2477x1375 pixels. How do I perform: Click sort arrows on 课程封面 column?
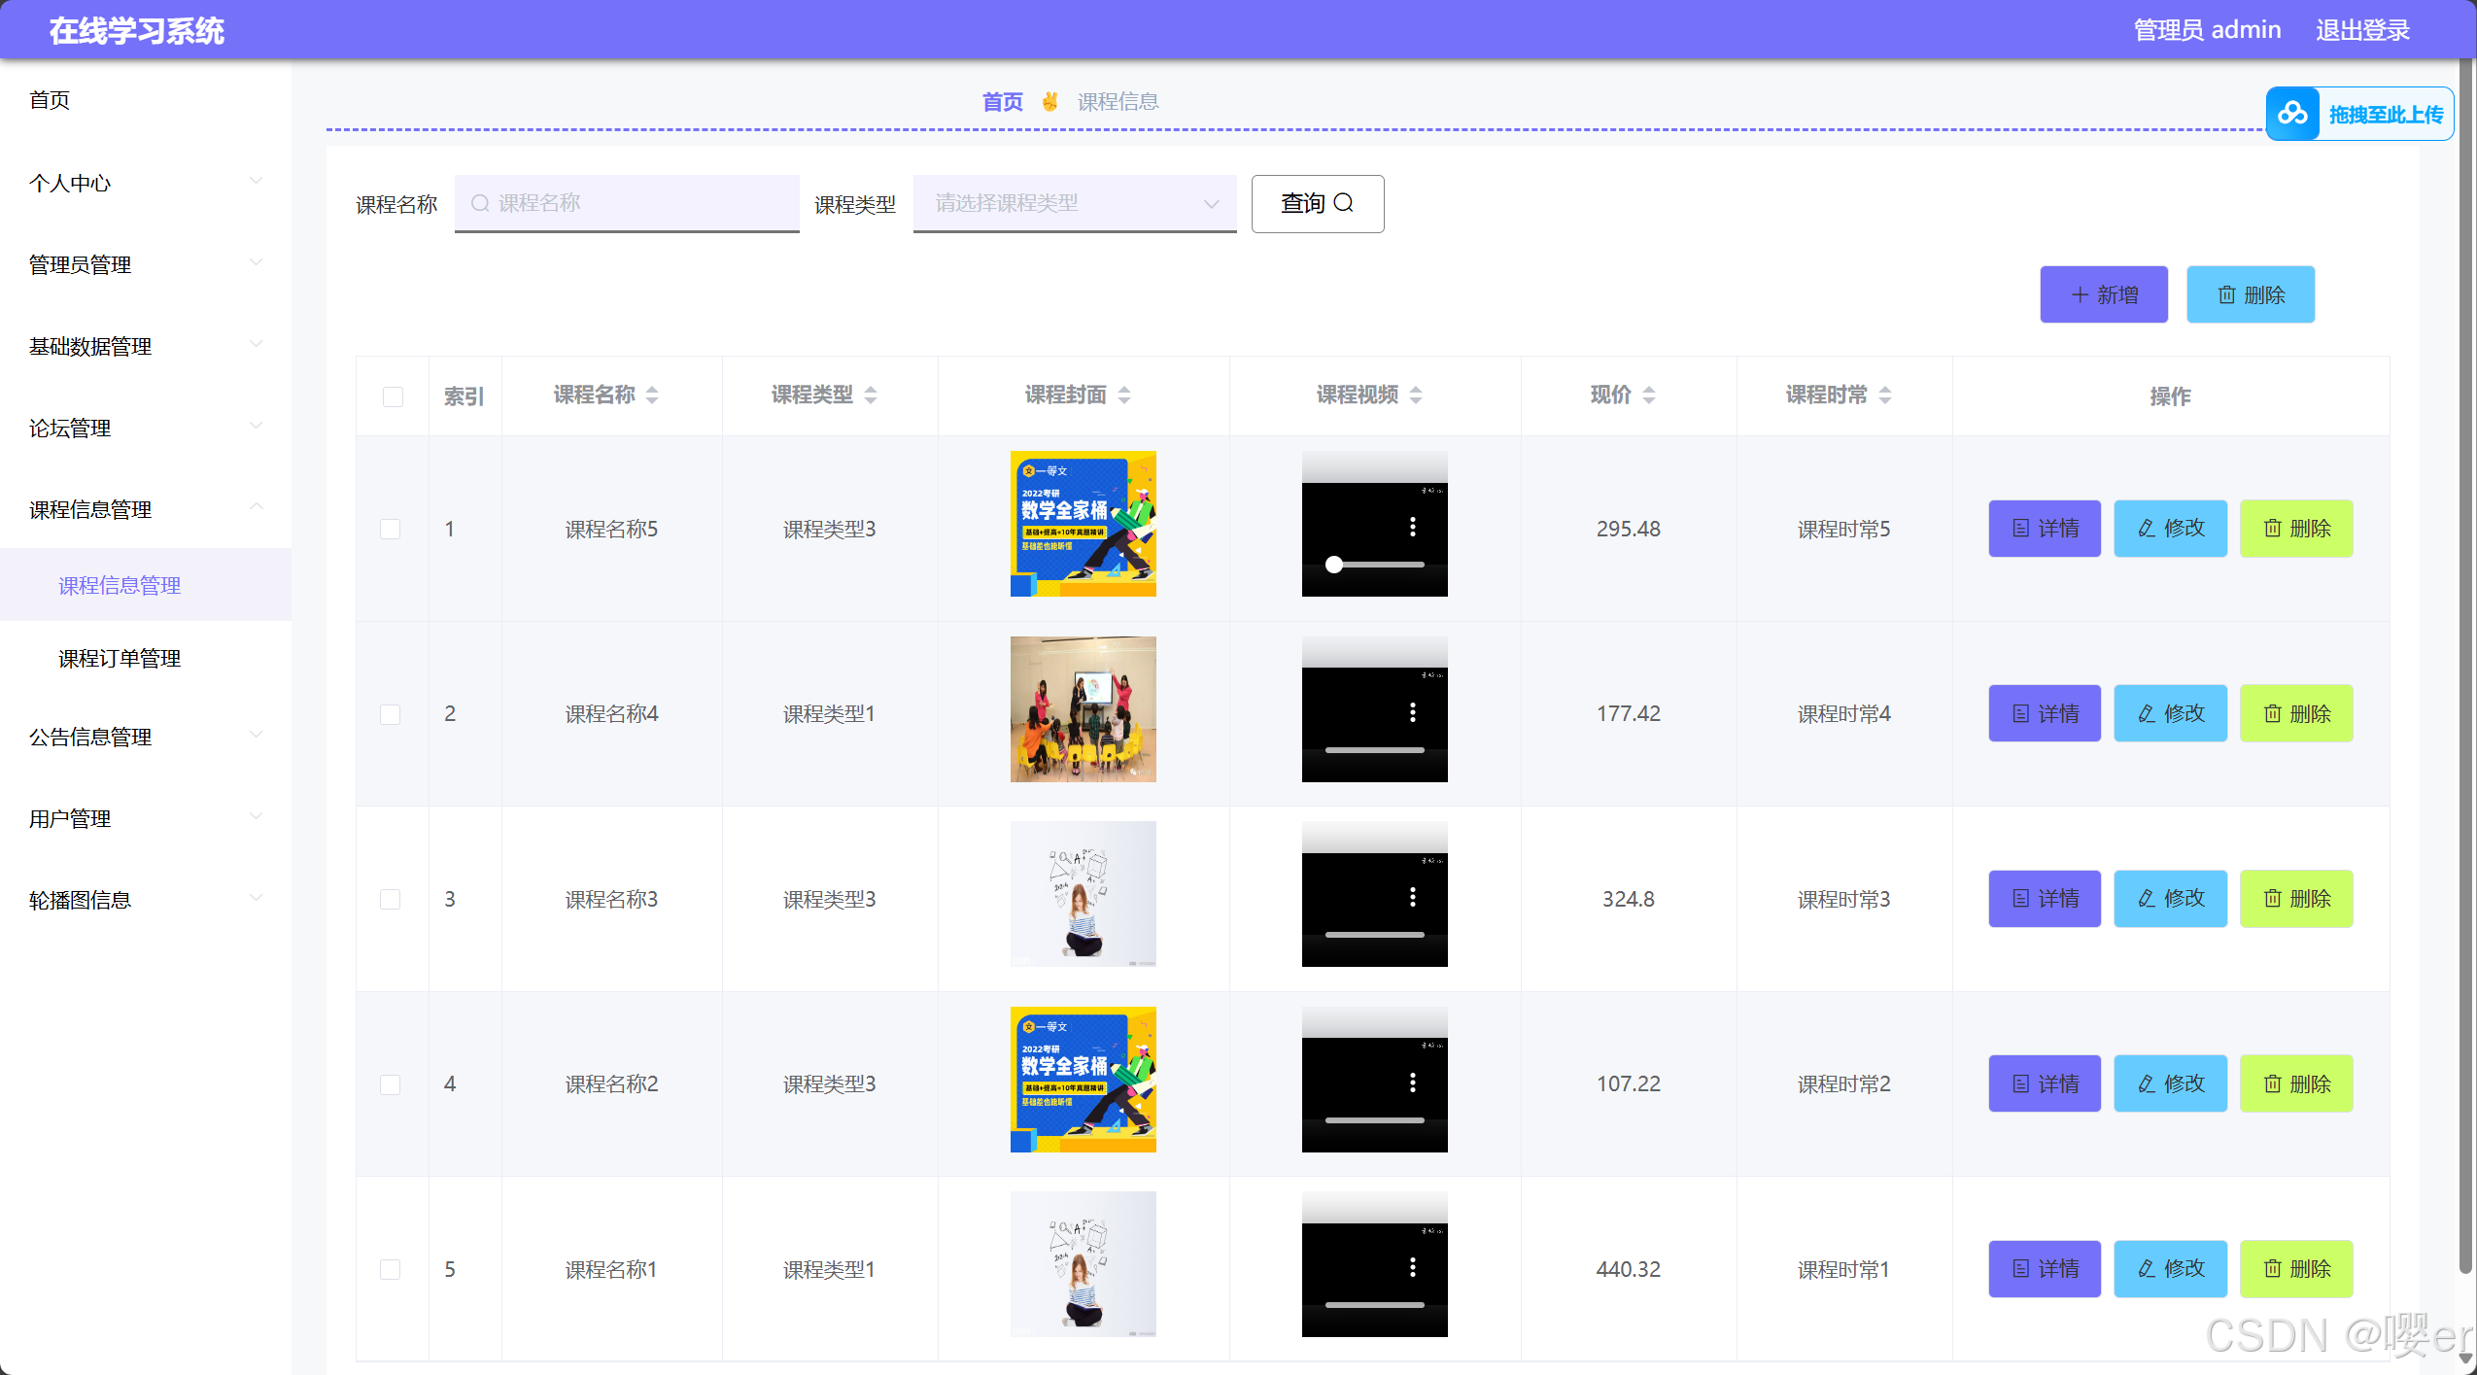pyautogui.click(x=1123, y=395)
